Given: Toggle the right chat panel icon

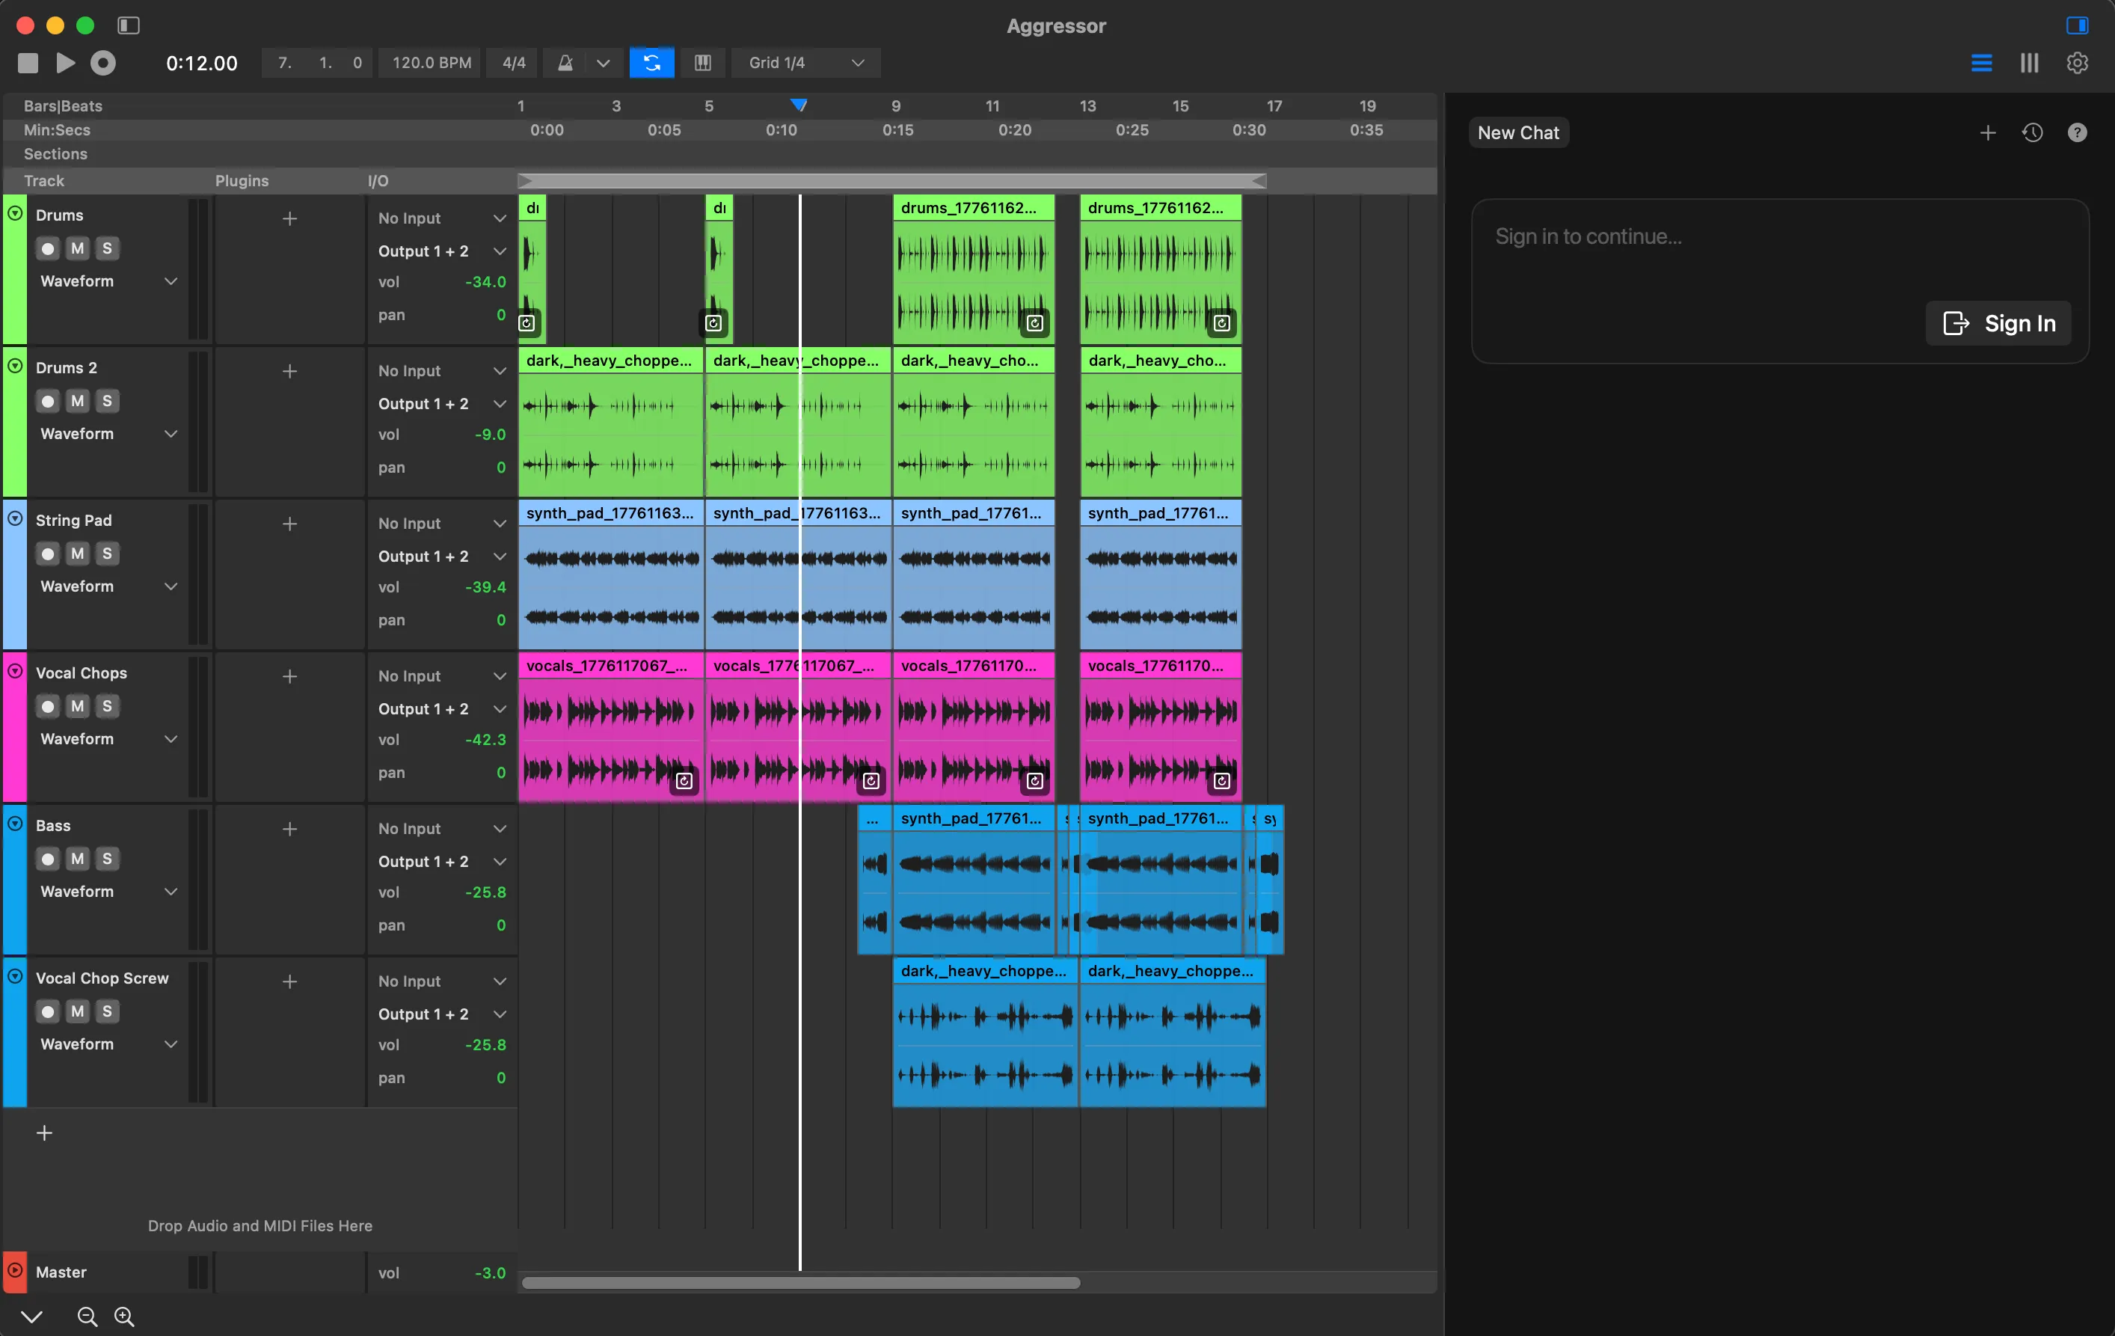Looking at the screenshot, I should click(x=2078, y=25).
